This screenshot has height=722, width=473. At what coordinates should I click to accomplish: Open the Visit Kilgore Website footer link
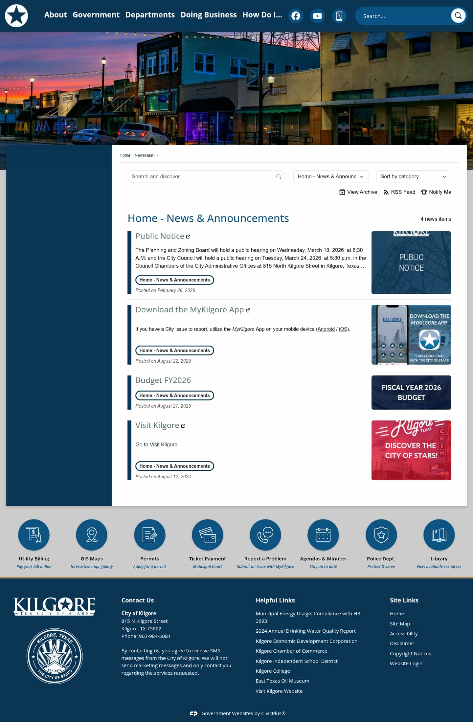[279, 691]
